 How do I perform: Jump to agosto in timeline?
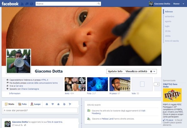coord(168,21)
